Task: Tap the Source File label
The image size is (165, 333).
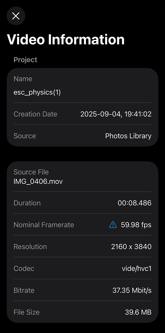Action: 31,172
